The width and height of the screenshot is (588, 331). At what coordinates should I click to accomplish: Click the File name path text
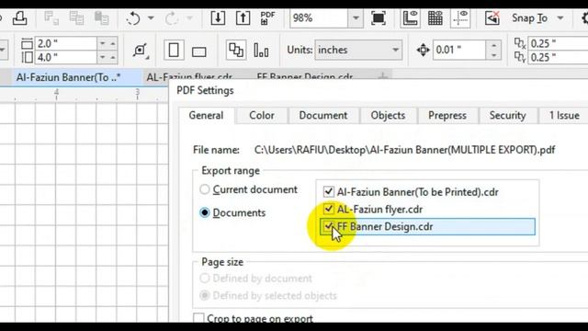click(x=404, y=150)
